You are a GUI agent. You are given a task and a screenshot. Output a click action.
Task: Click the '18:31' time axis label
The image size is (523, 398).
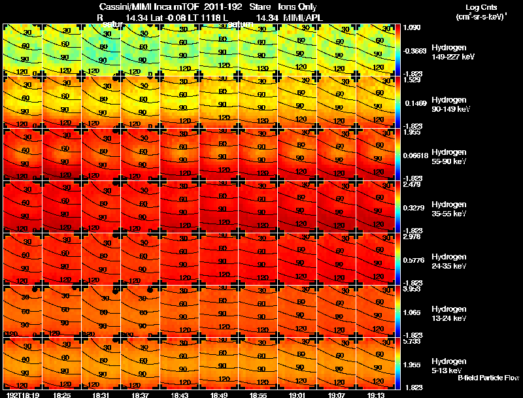tap(101, 395)
